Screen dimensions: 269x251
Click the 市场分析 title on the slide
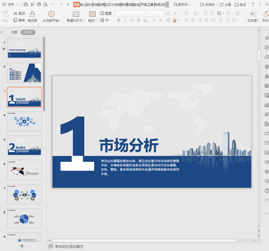tap(129, 146)
